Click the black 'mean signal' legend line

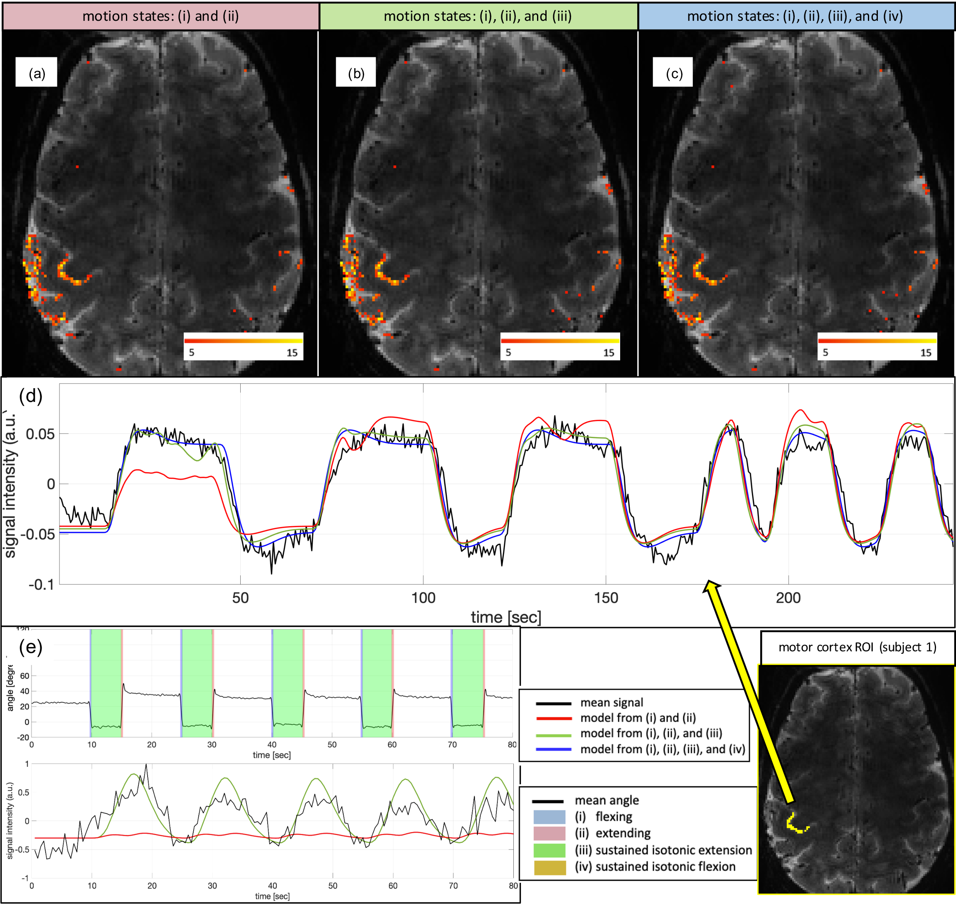(554, 703)
